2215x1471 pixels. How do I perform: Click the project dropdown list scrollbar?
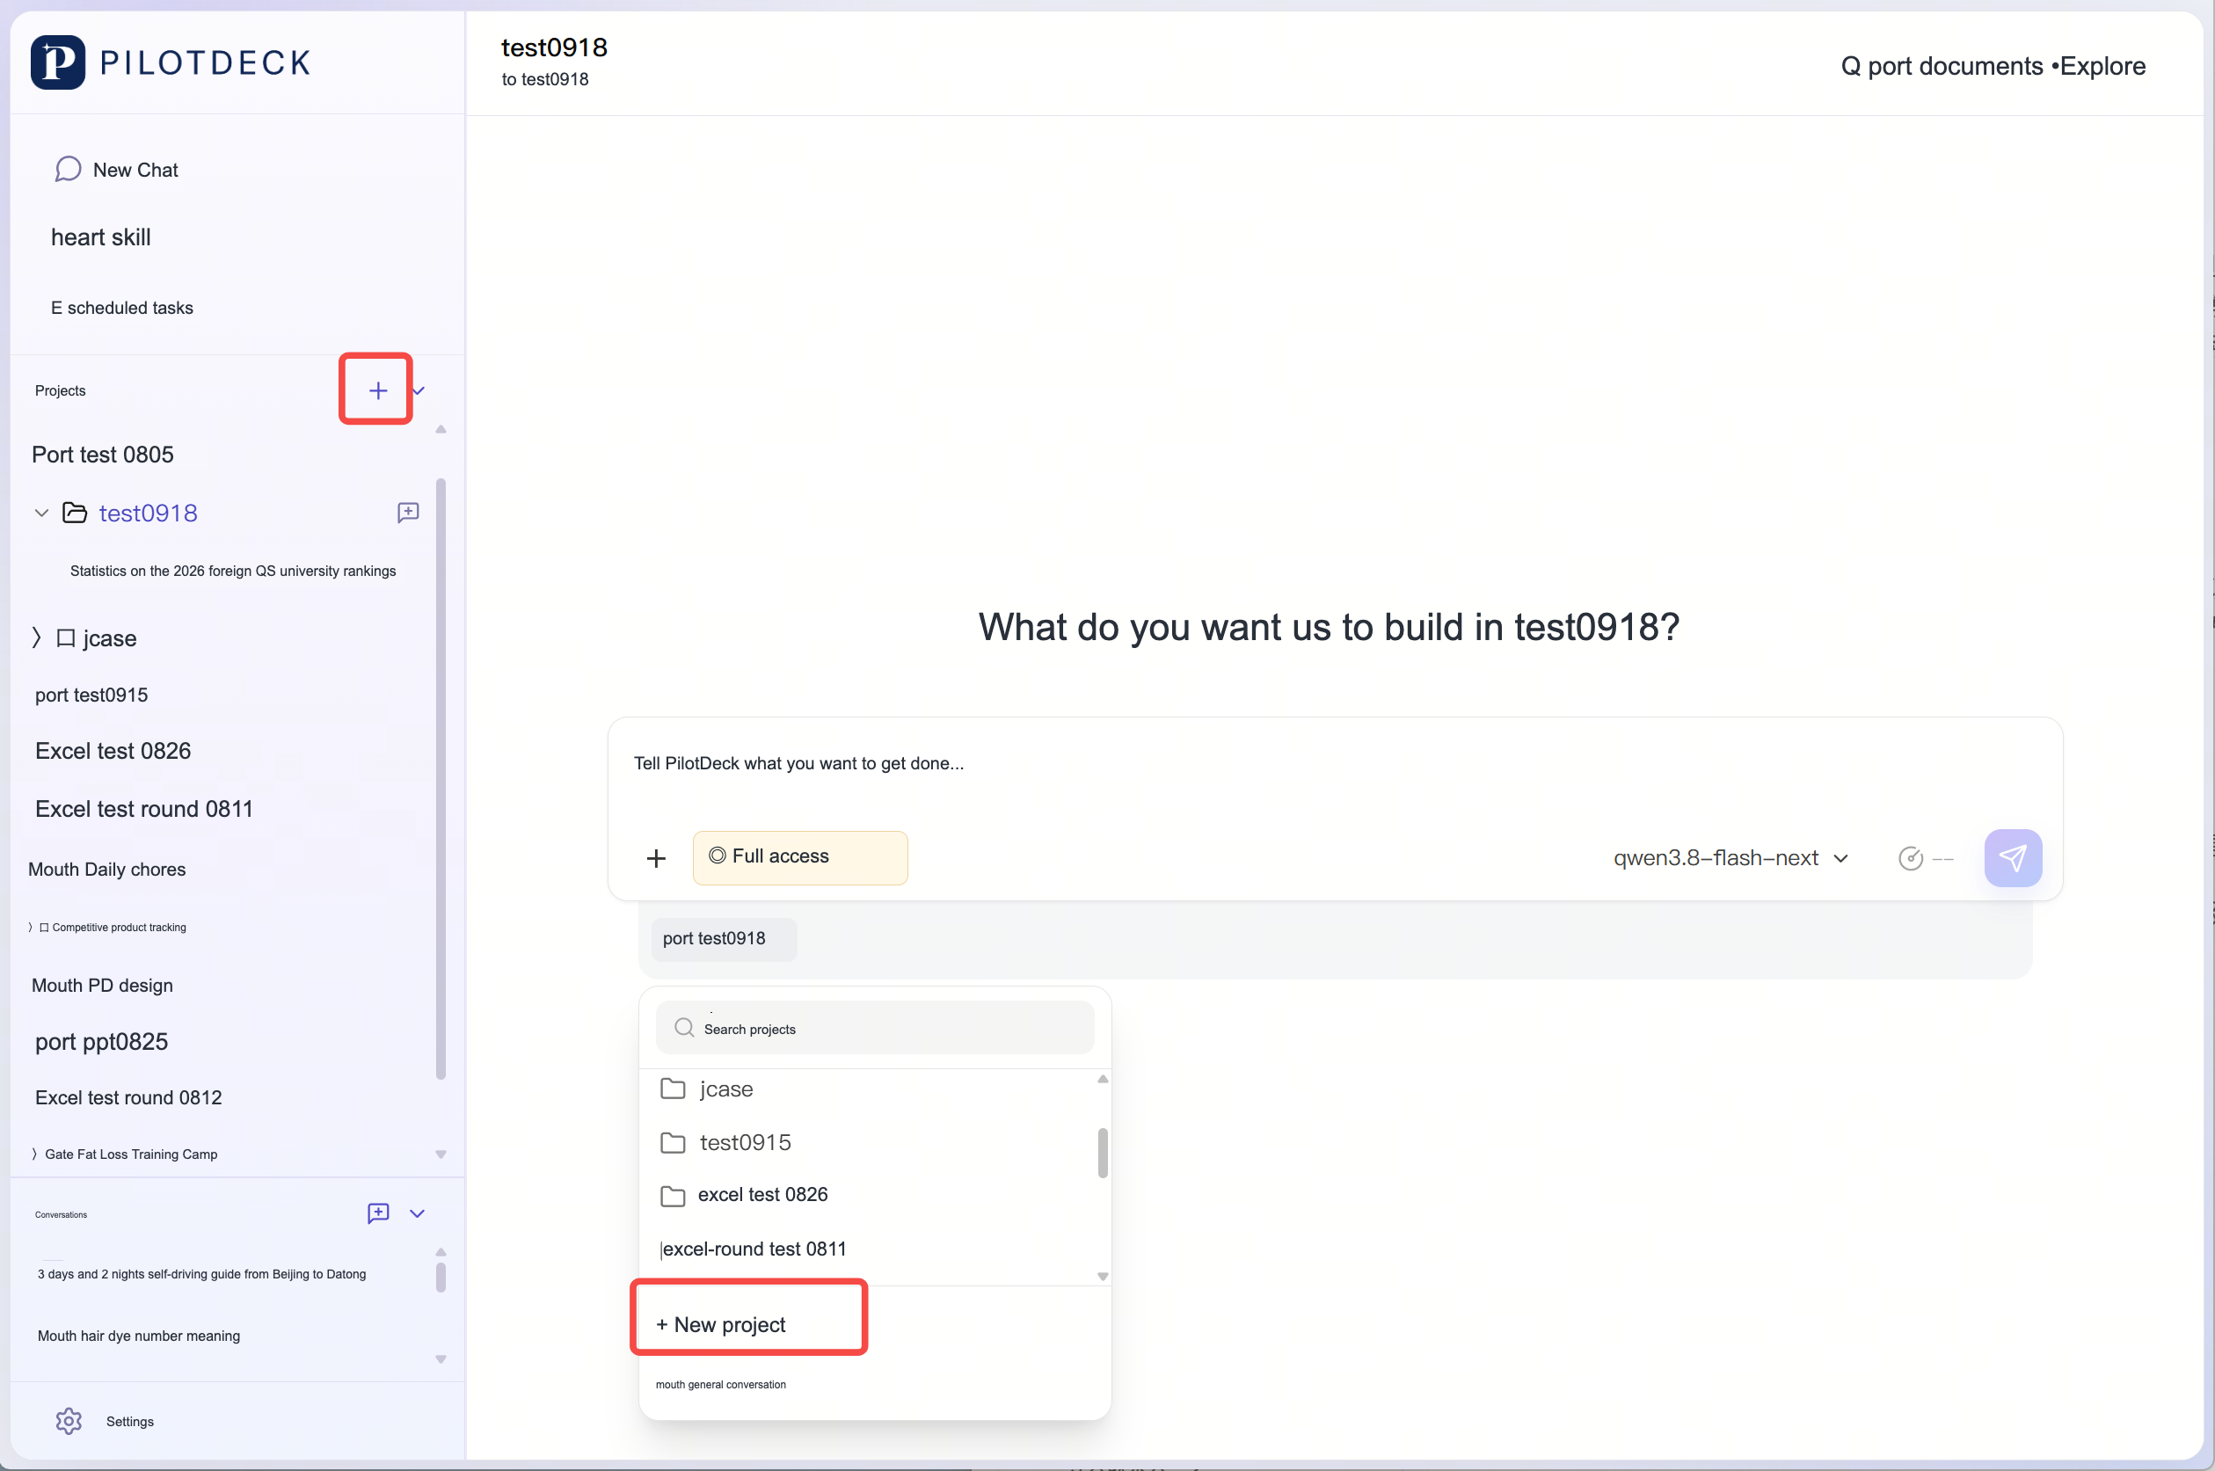pyautogui.click(x=1103, y=1152)
